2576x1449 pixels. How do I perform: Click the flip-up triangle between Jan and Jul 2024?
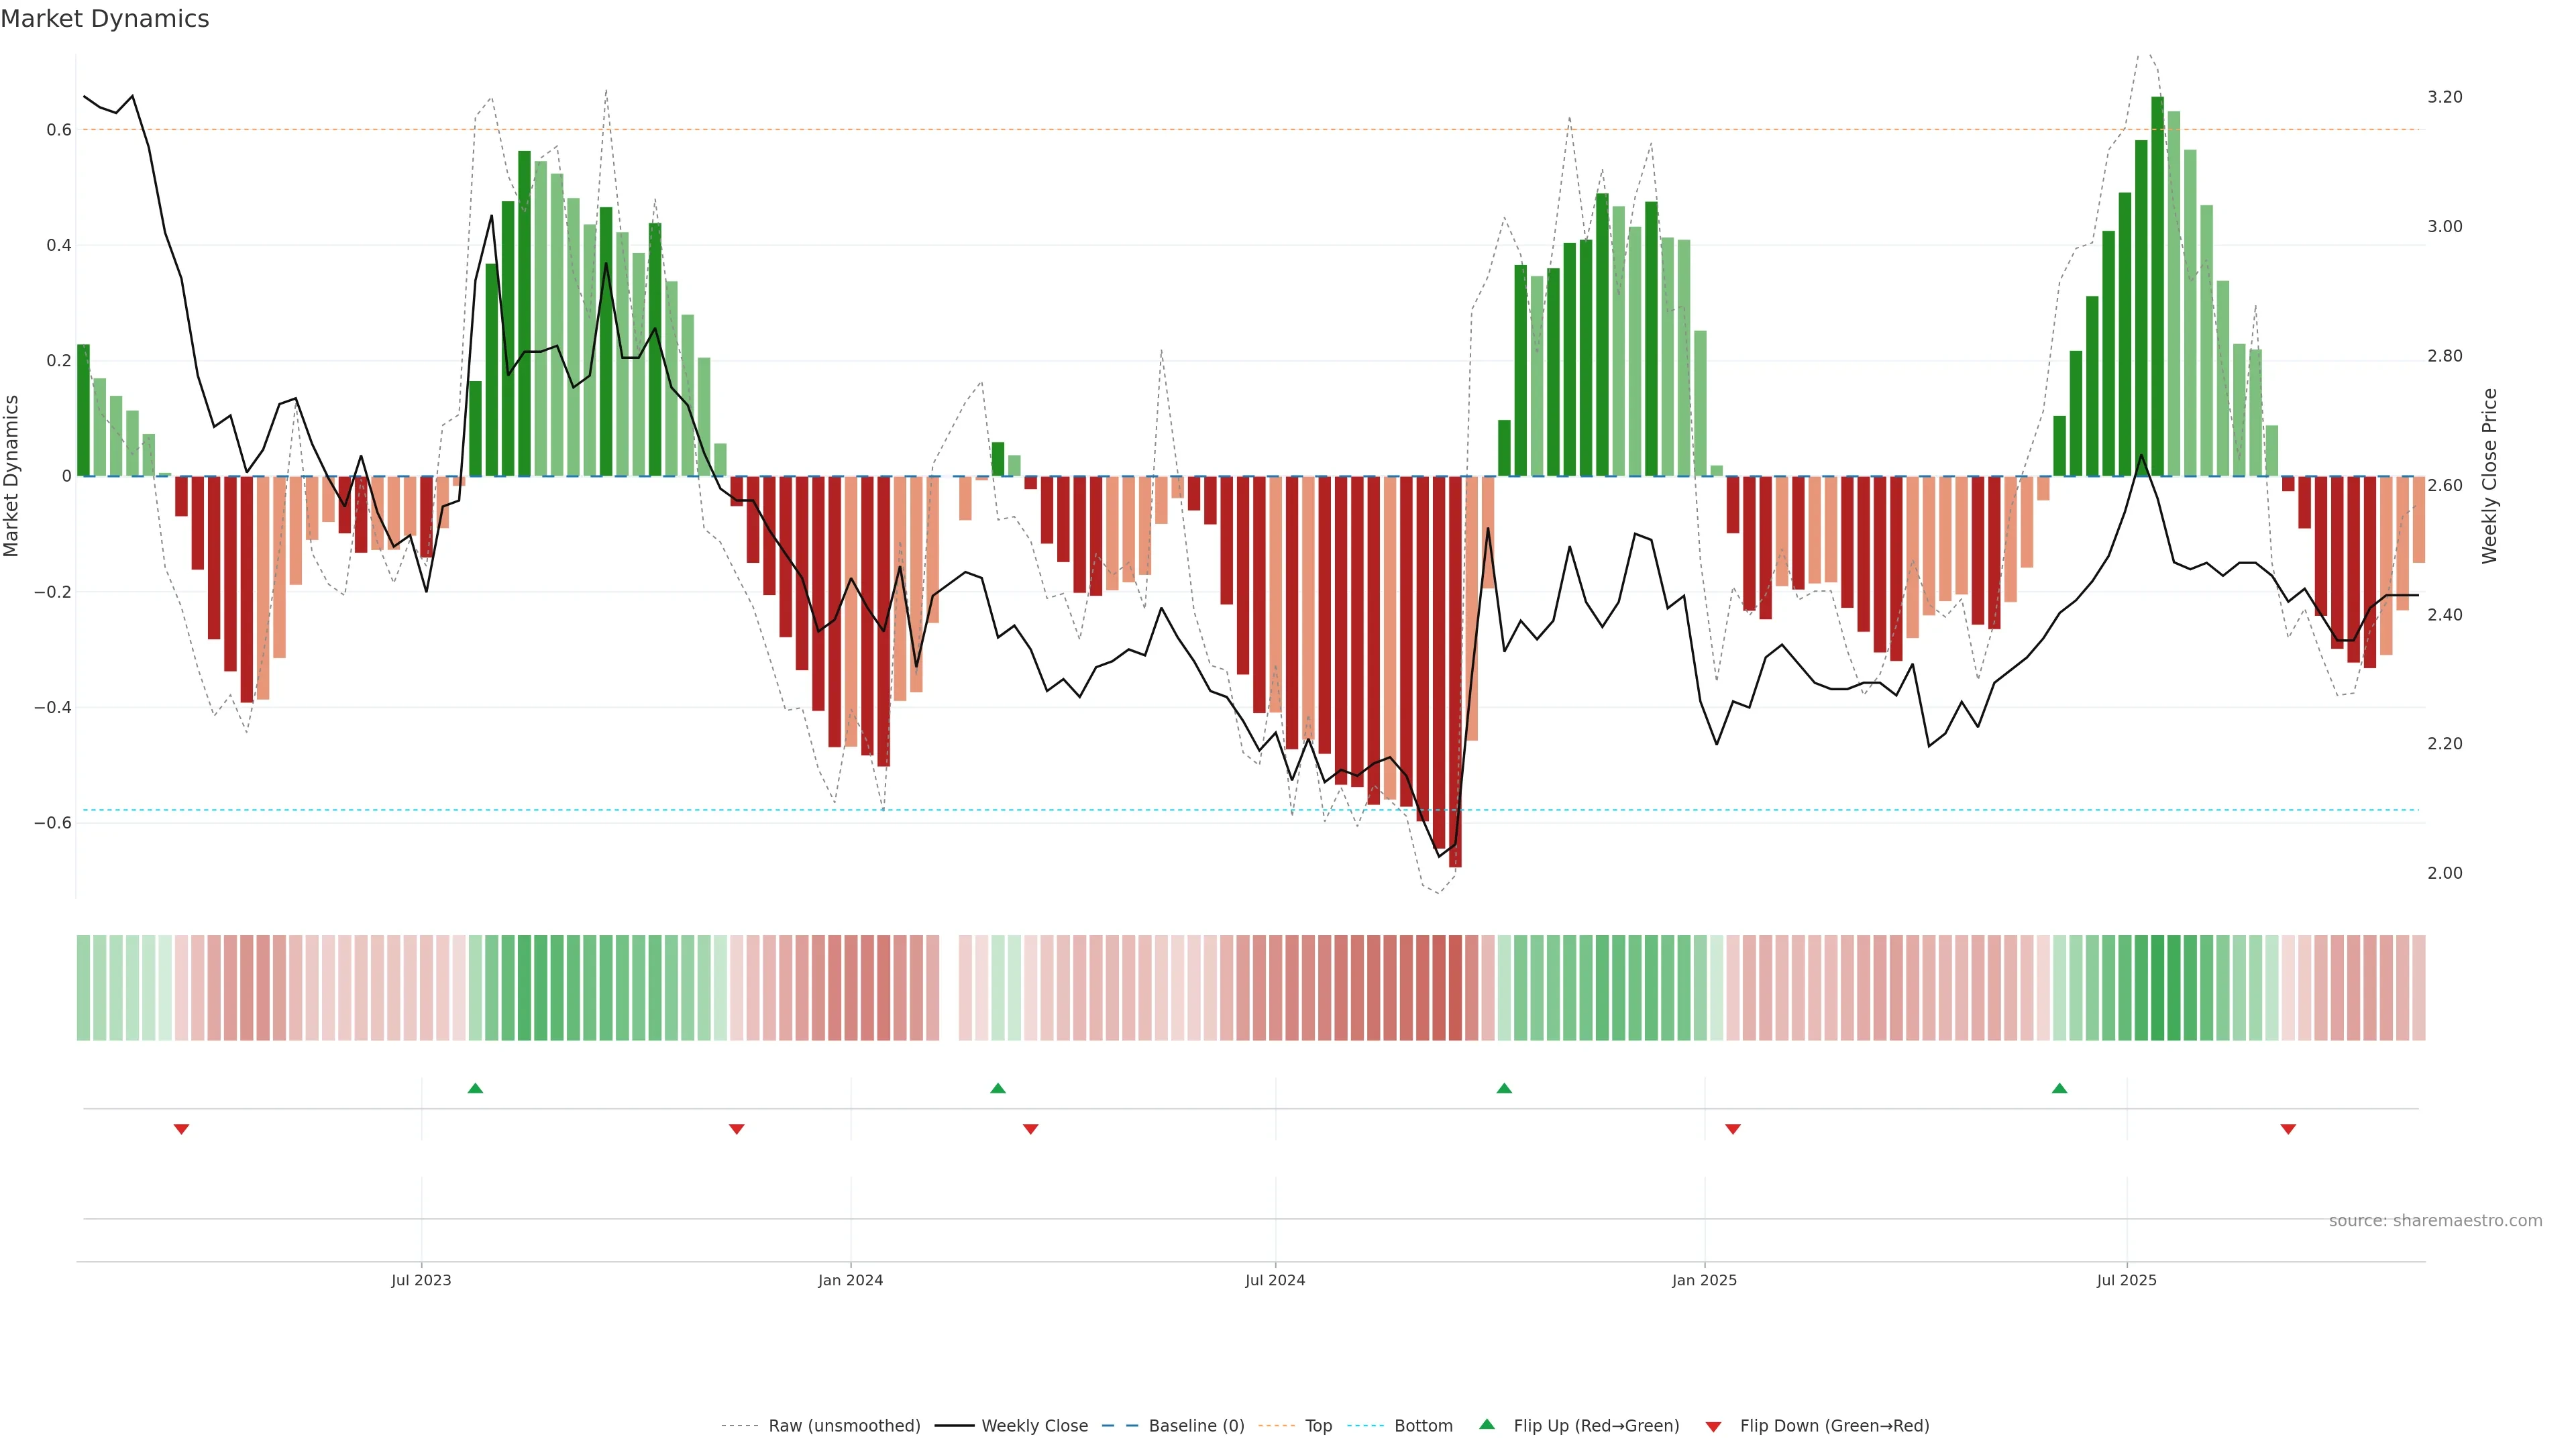(997, 1088)
